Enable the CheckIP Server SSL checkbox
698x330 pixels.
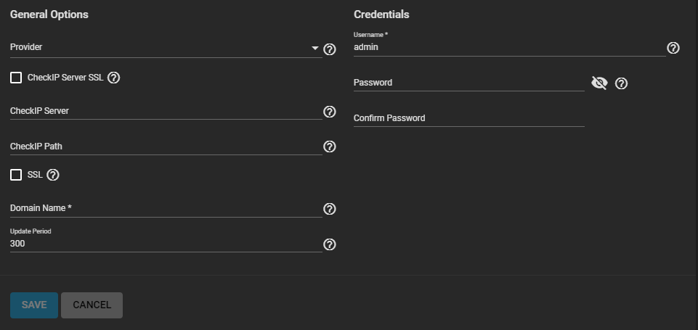[x=16, y=78]
